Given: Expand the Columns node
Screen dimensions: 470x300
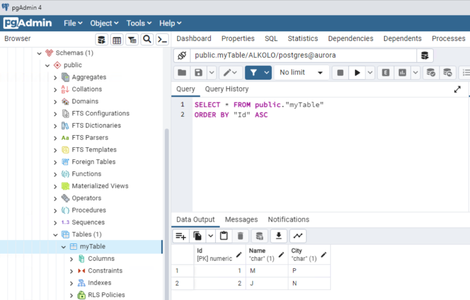Looking at the screenshot, I should pos(71,259).
